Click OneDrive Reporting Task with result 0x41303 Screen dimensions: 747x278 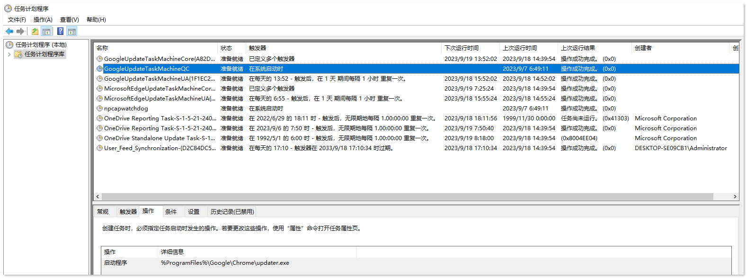point(160,118)
